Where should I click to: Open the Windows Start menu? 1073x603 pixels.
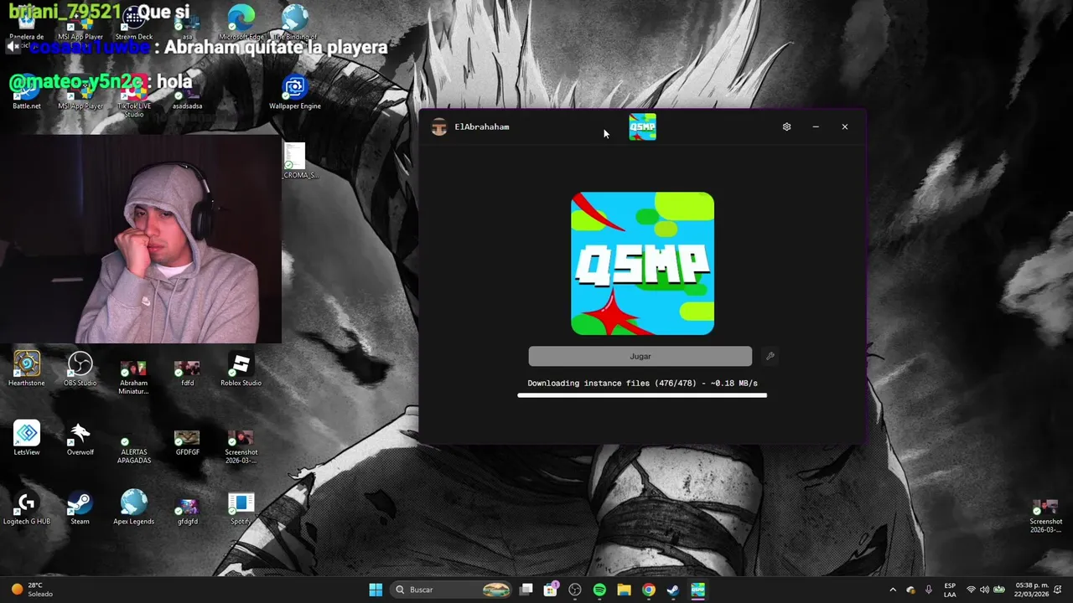coord(376,590)
